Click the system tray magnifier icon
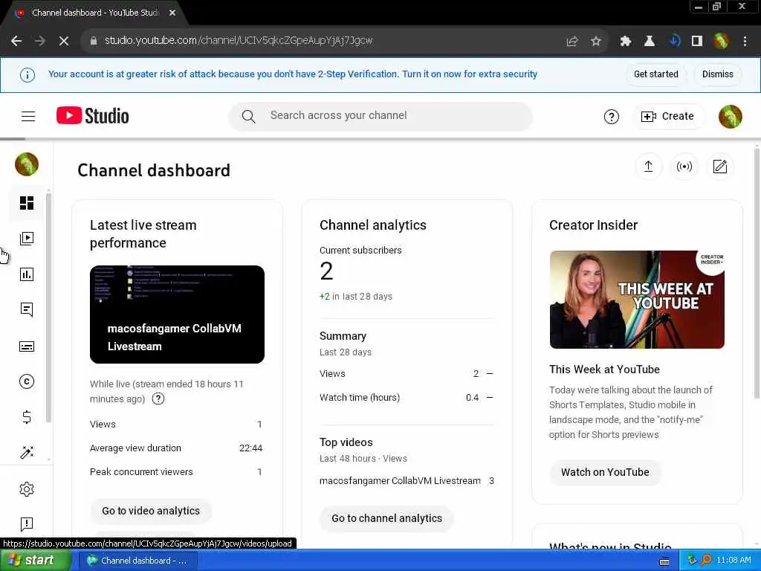This screenshot has height=571, width=761. click(x=706, y=561)
